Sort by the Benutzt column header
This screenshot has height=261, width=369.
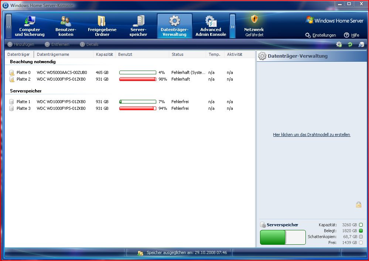[x=142, y=54]
